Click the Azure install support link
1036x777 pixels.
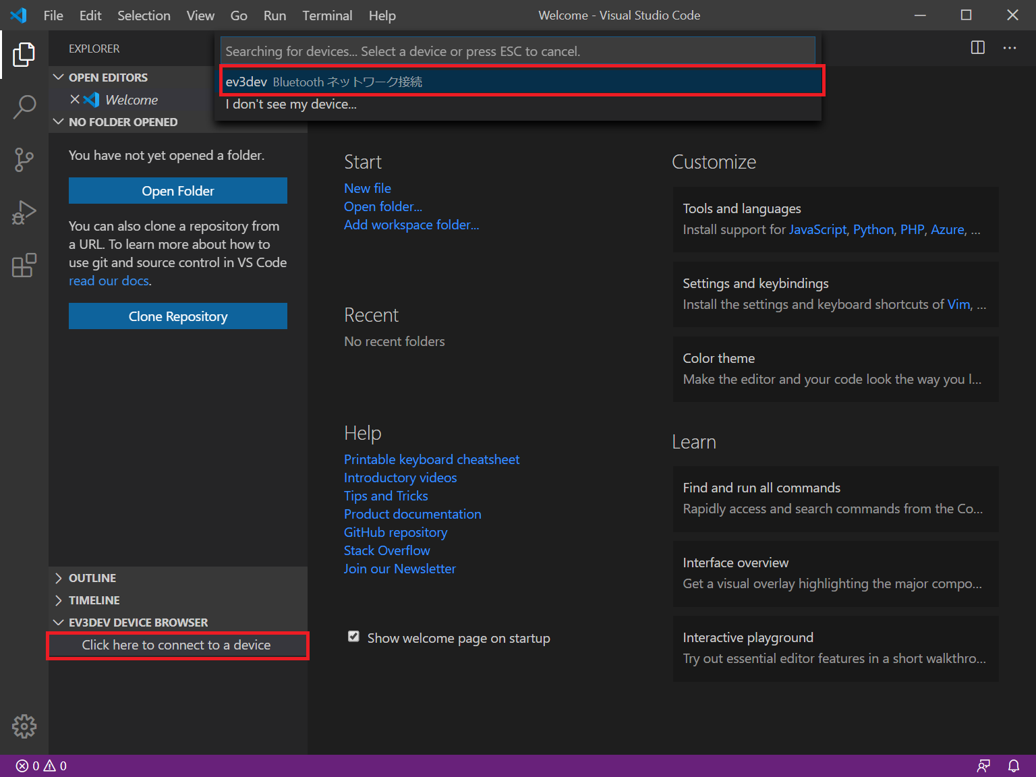(x=948, y=229)
